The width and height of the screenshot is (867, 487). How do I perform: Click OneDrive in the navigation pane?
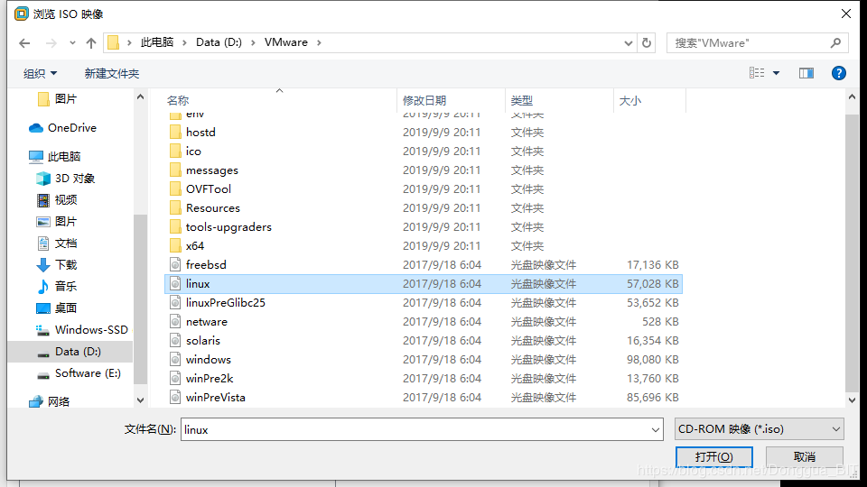(71, 128)
